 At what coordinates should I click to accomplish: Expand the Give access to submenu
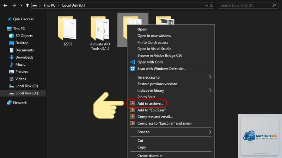171,77
